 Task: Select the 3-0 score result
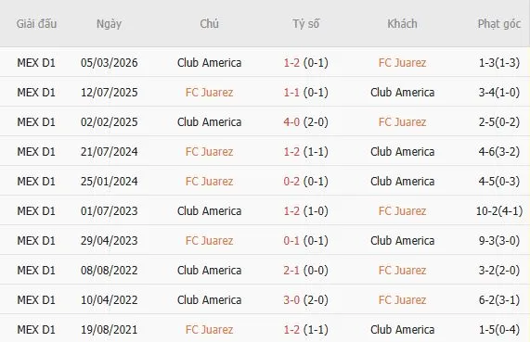coord(291,299)
